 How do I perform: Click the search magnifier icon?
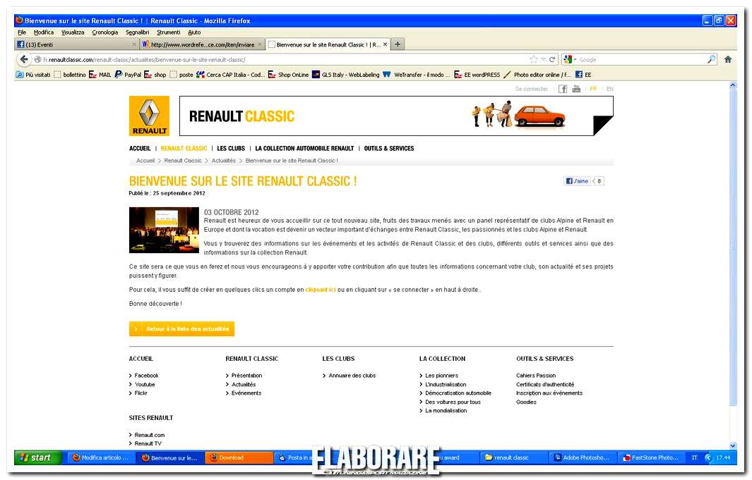click(711, 59)
